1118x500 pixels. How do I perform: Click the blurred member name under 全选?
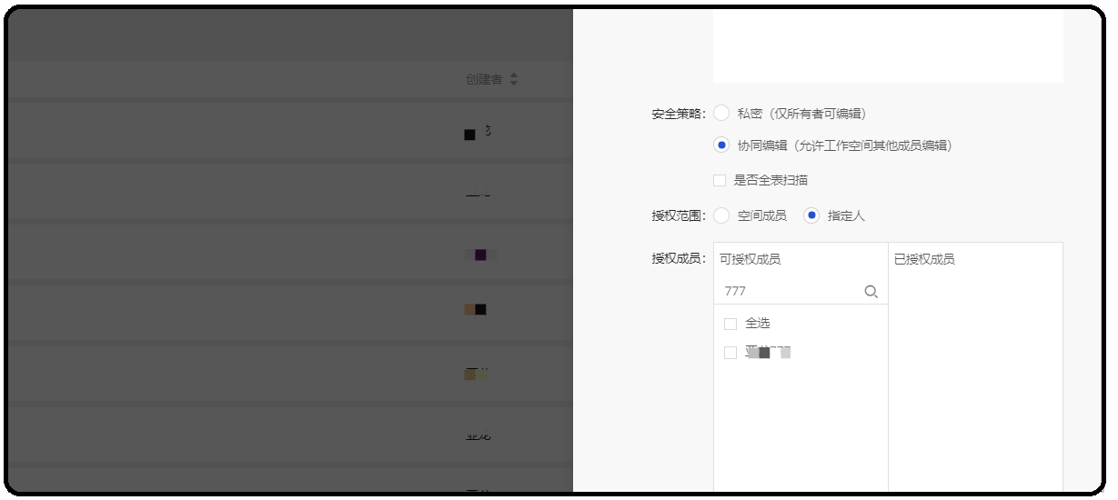[x=767, y=353]
